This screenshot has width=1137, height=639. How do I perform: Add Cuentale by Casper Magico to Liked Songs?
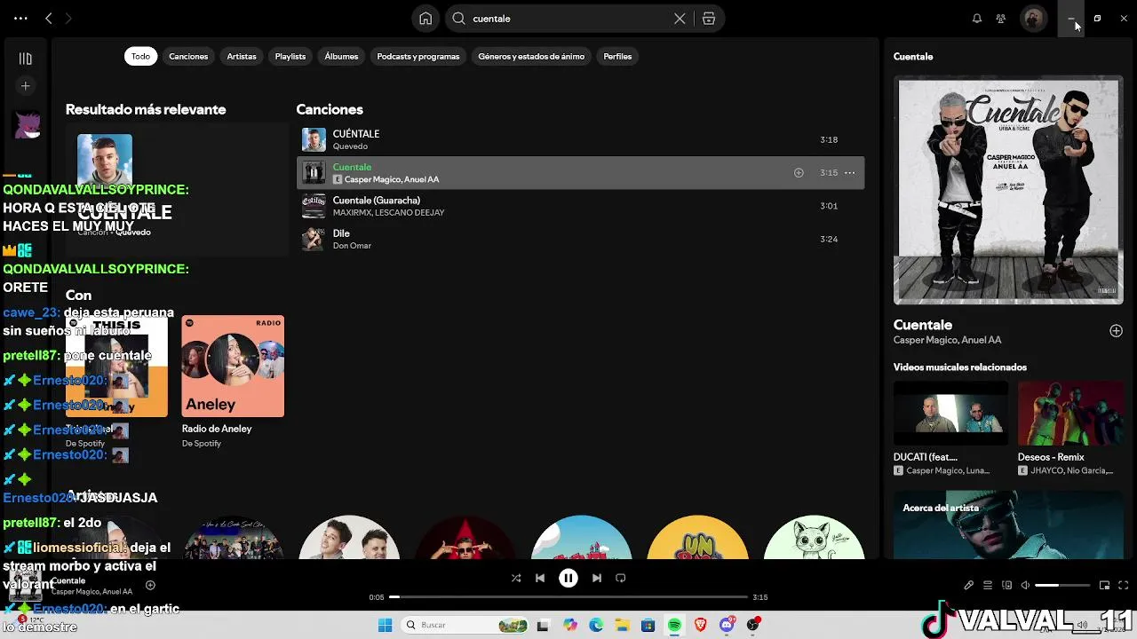pos(799,173)
